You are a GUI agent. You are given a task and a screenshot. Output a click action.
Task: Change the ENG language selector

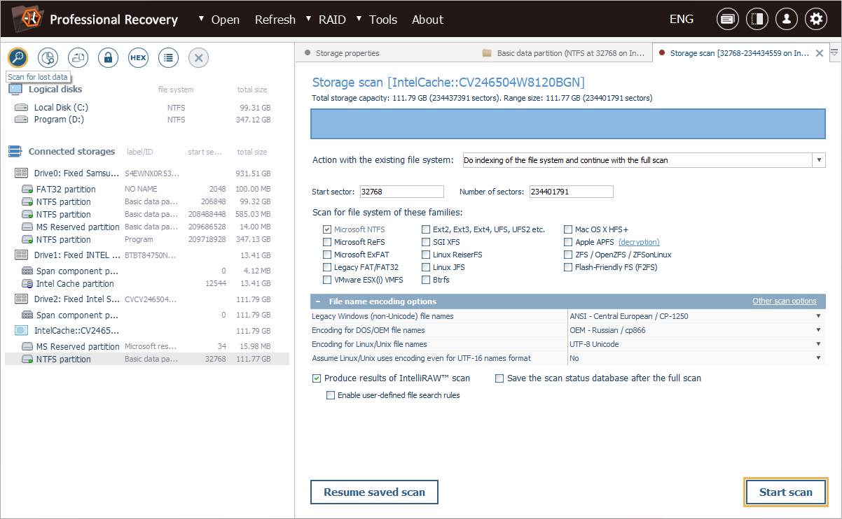pos(682,20)
